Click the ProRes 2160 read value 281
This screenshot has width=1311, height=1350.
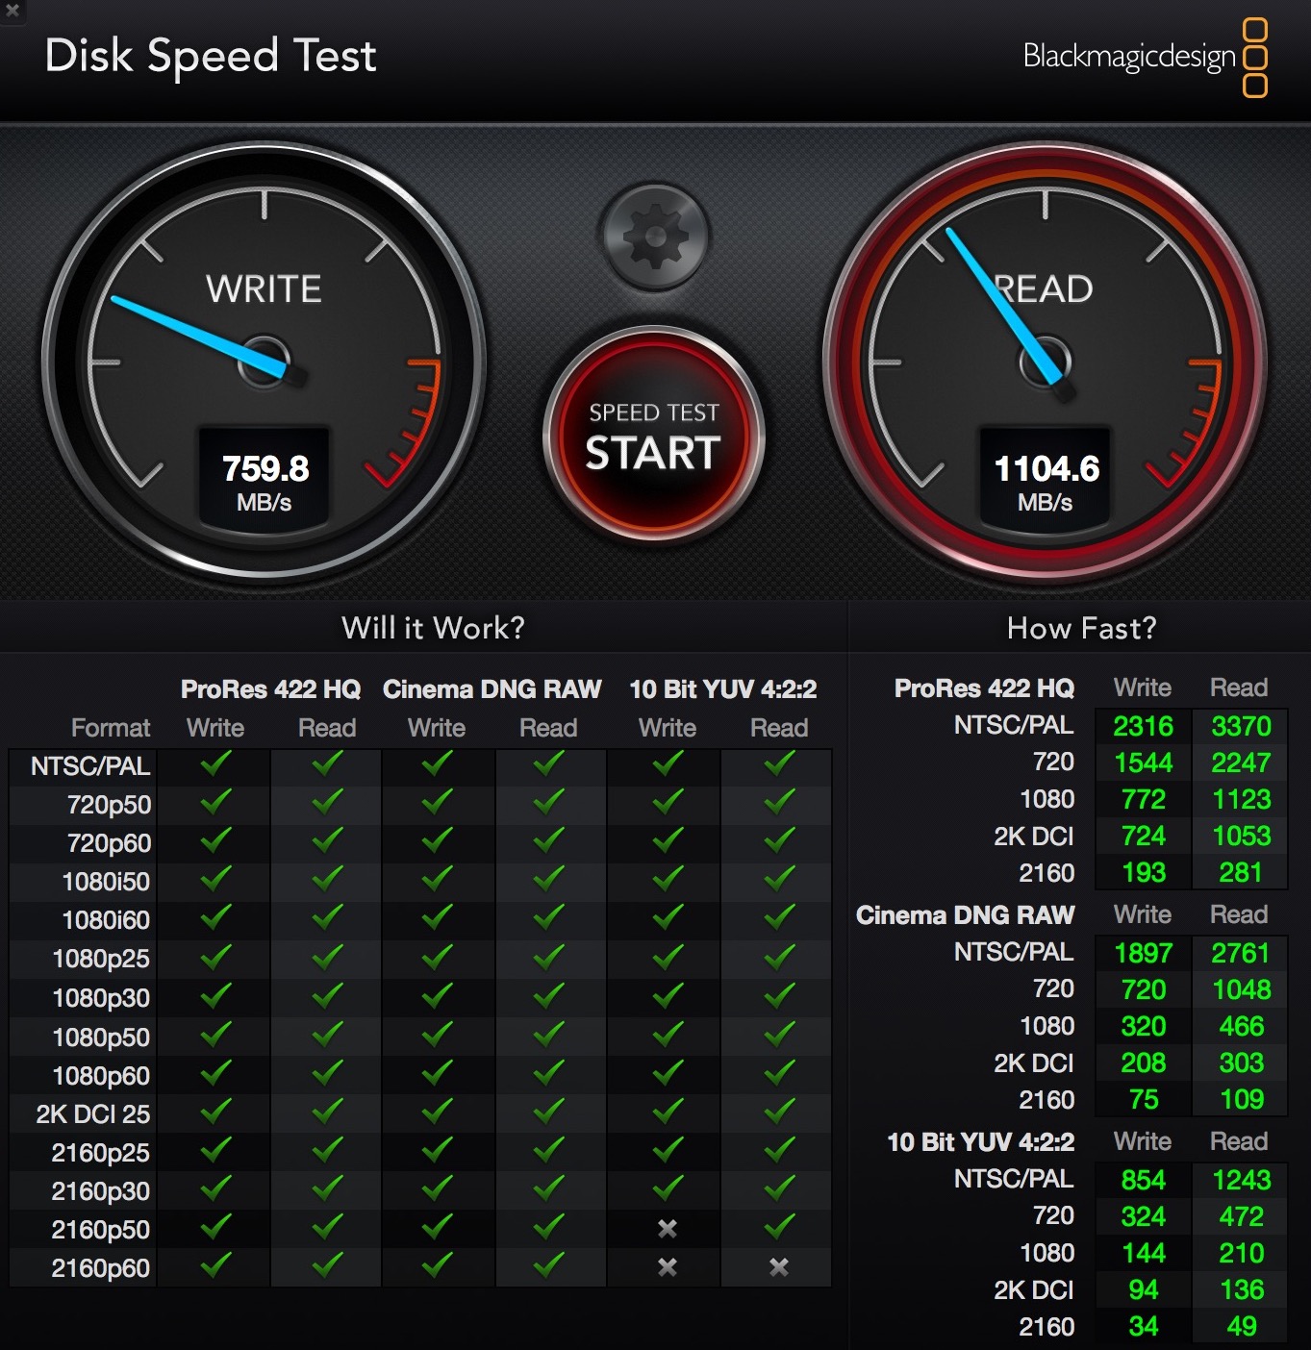coord(1241,872)
